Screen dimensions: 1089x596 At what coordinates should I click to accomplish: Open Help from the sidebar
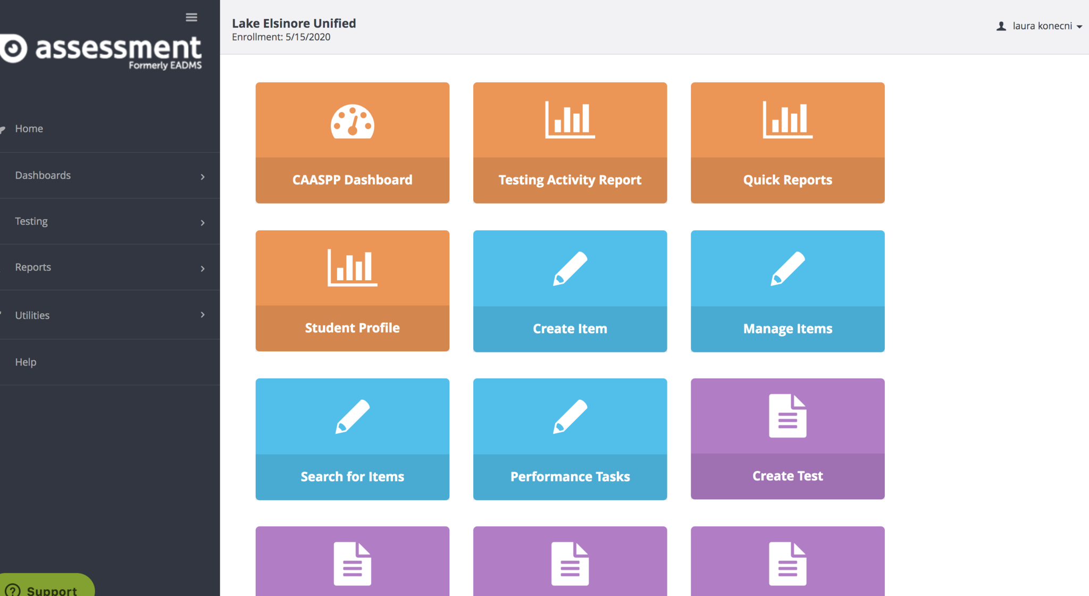[x=26, y=362]
